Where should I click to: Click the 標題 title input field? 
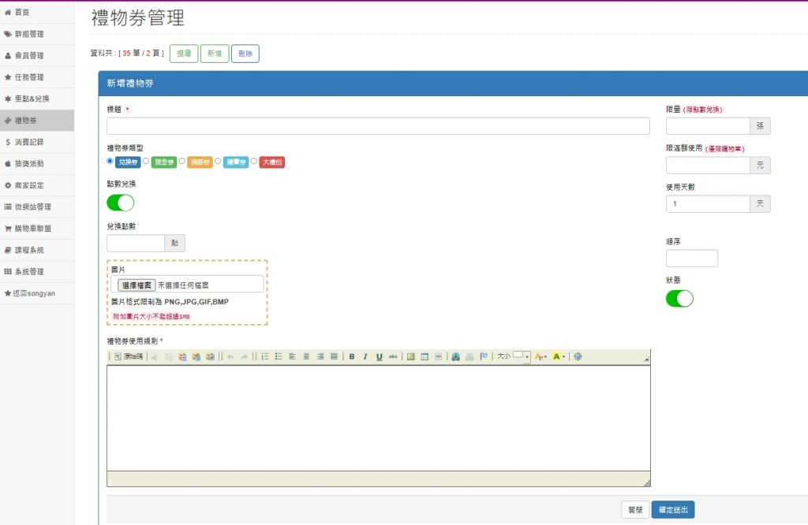point(378,126)
